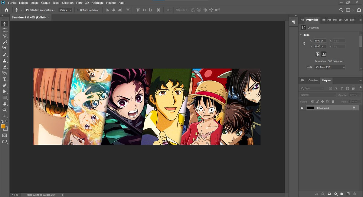Set canvas to landscape orientation

(x=324, y=54)
